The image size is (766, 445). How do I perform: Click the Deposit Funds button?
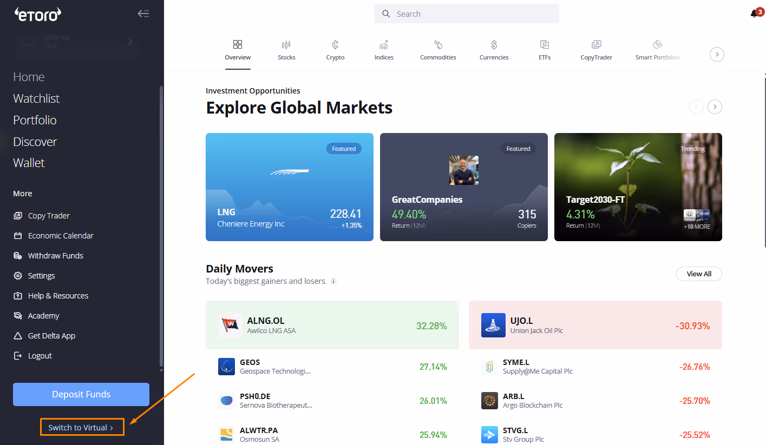[81, 394]
